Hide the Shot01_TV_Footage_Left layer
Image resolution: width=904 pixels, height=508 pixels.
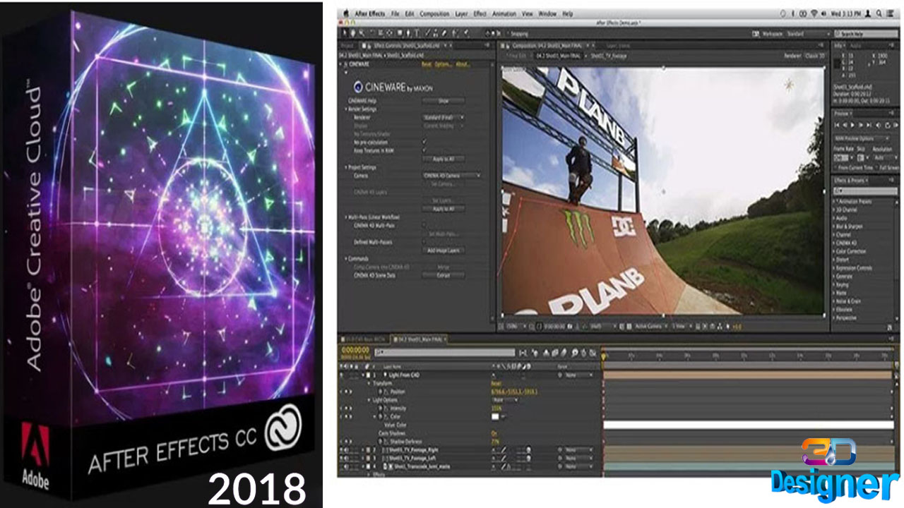341,459
